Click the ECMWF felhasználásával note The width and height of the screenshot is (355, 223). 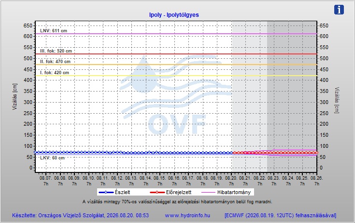(280, 216)
